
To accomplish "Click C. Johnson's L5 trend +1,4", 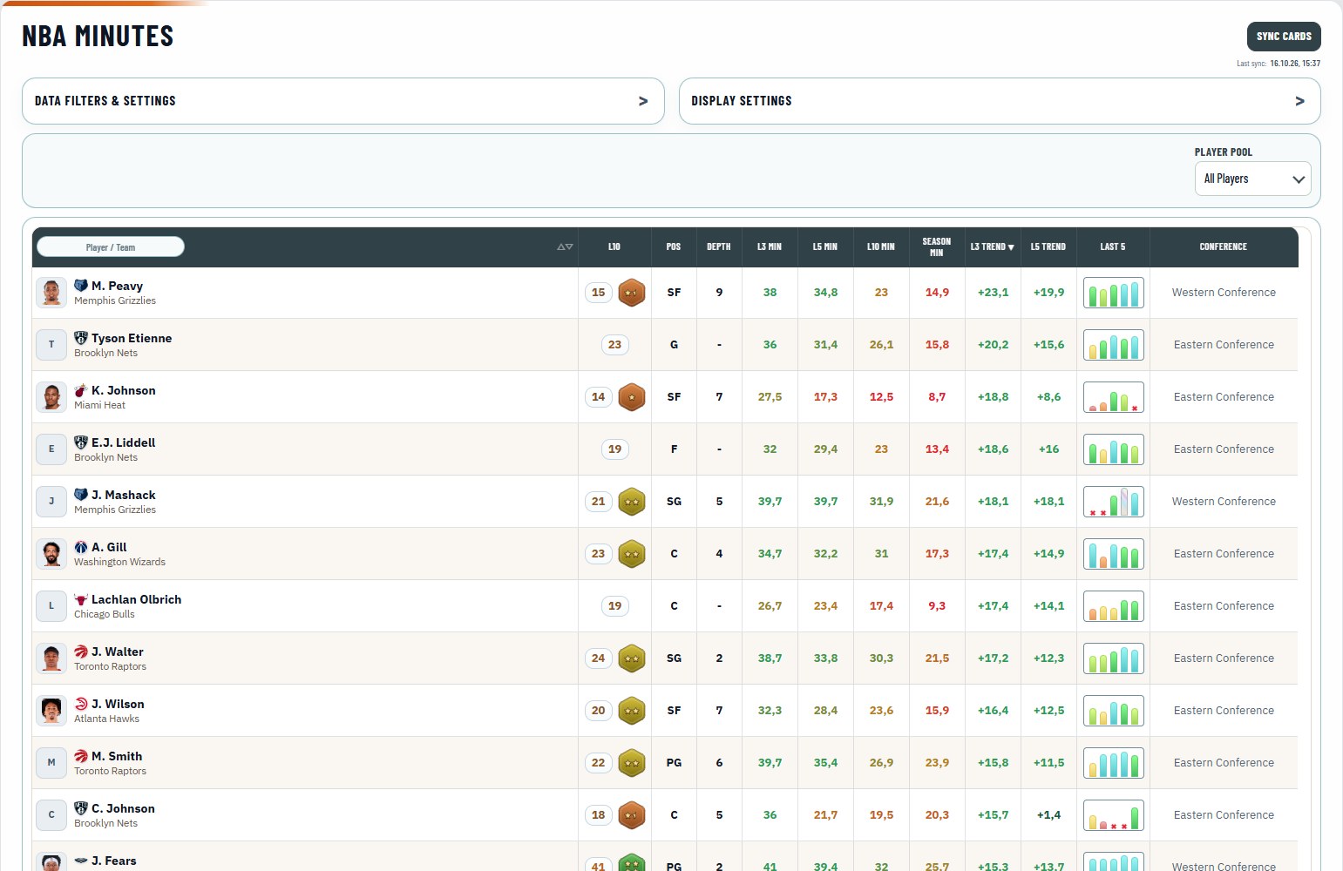I will [x=1048, y=815].
